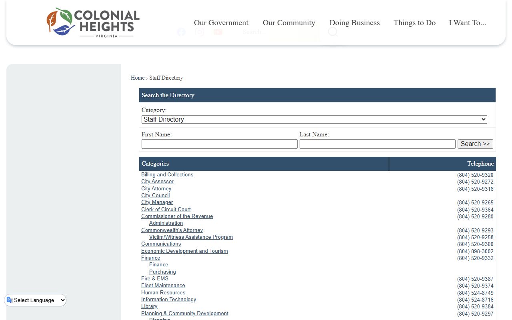Screen dimensions: 512x320
Task: Open the Billing and Collections category
Action: point(167,175)
